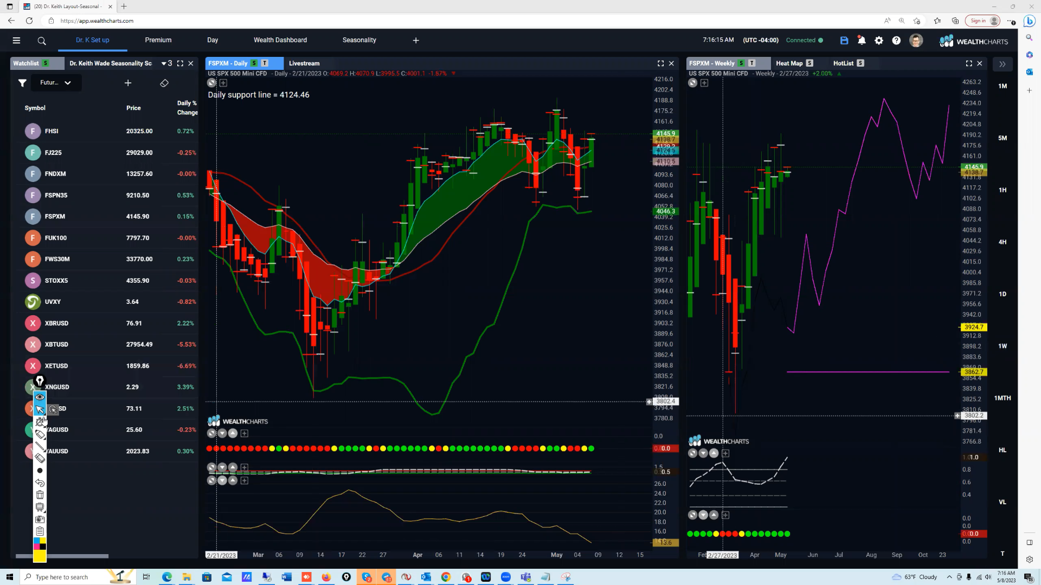
Task: Save the layout with the disk icon
Action: pos(844,41)
